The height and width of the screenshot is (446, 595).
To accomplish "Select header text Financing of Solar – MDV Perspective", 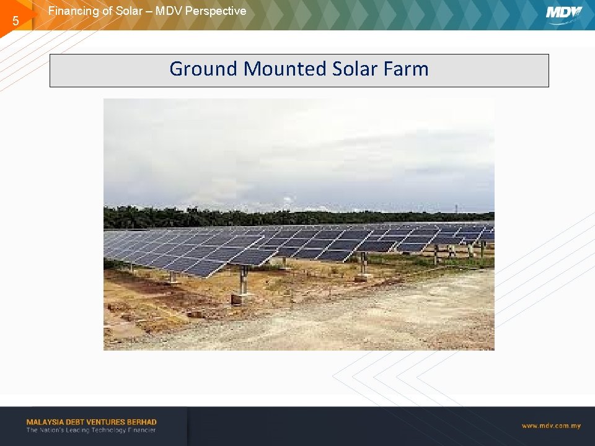I will (x=148, y=11).
